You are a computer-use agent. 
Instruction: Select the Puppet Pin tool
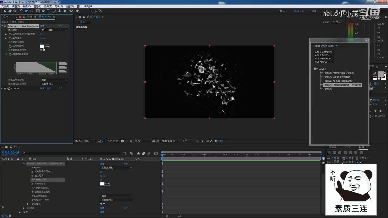click(78, 11)
